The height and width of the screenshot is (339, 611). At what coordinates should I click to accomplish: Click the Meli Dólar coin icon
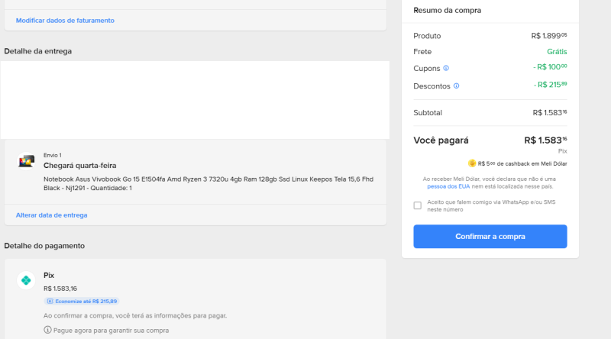click(x=472, y=163)
